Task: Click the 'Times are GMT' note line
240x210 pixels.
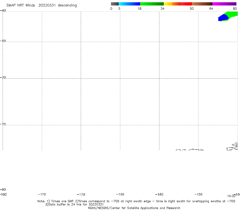Action: [136, 201]
